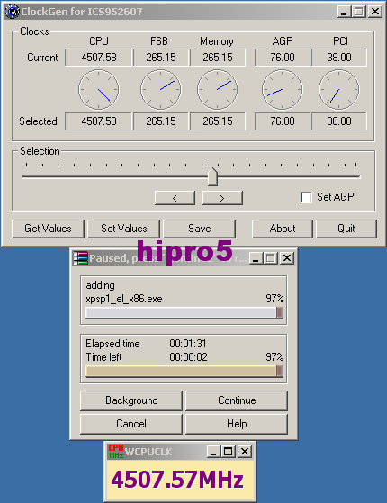Open the About dialog in ClockGen
The image size is (387, 503).
tap(283, 229)
